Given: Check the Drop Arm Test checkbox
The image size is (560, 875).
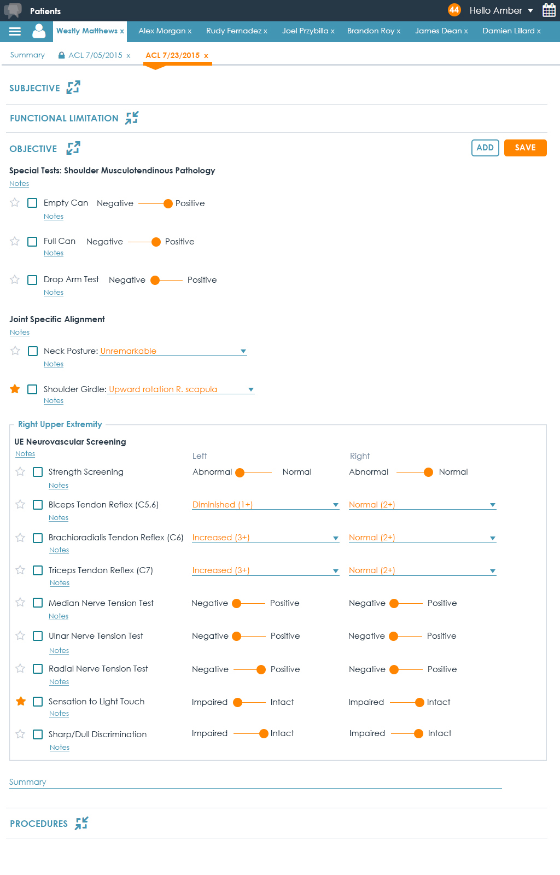Looking at the screenshot, I should (x=32, y=279).
